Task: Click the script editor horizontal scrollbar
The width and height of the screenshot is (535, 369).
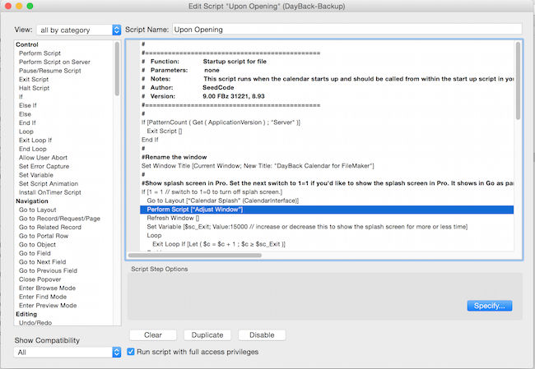Action: (x=195, y=256)
